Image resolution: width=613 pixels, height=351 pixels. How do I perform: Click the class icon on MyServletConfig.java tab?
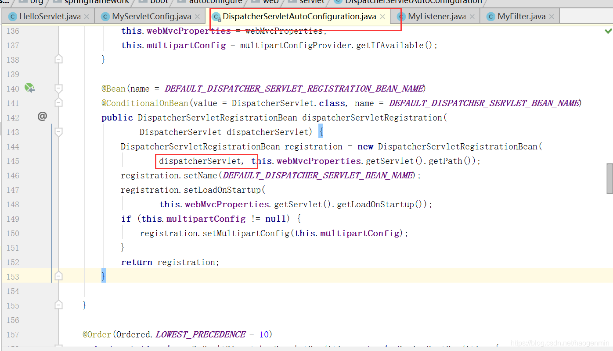(x=105, y=16)
